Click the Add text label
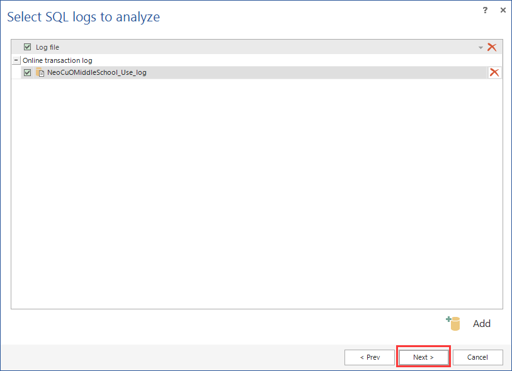512x371 pixels. (482, 323)
